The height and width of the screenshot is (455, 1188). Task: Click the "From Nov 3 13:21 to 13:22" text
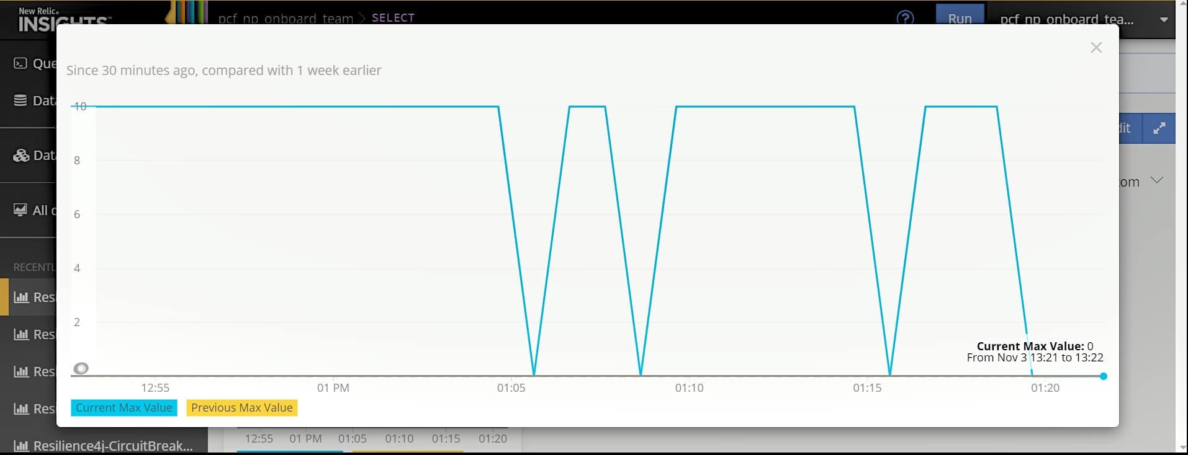tap(1035, 358)
